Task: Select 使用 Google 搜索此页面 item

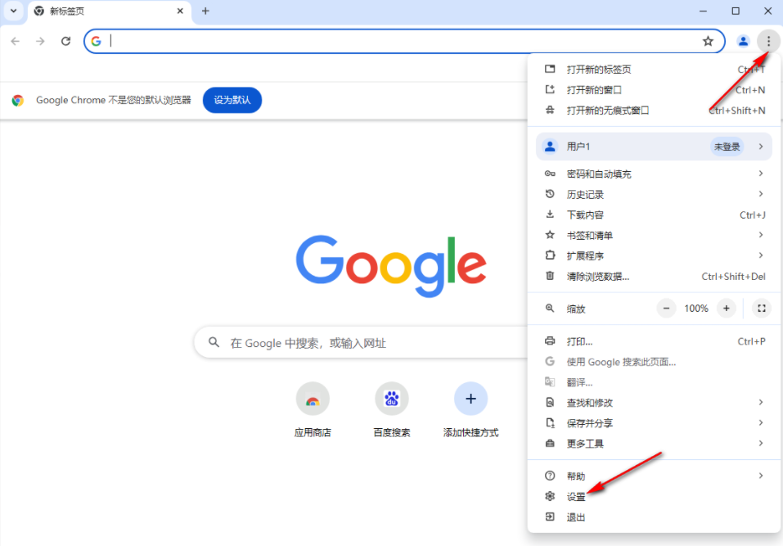Action: point(655,362)
